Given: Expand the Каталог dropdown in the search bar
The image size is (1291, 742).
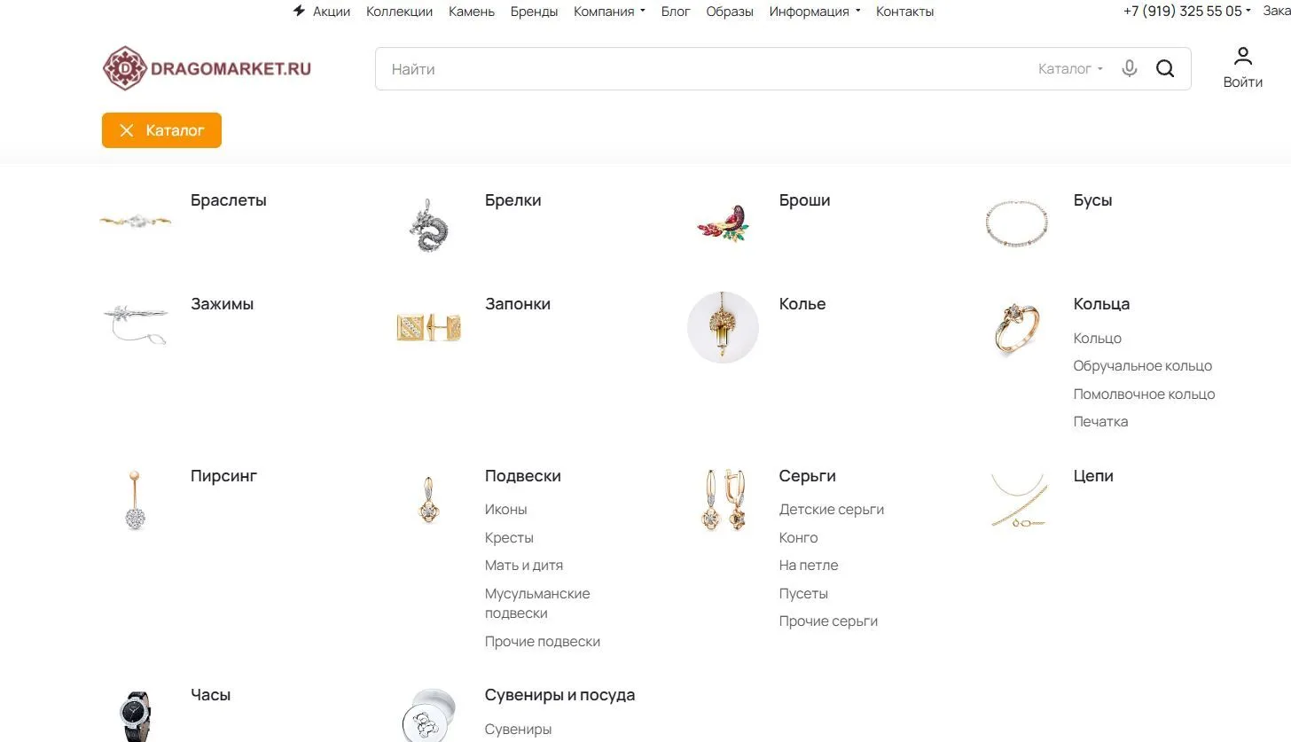Looking at the screenshot, I should (x=1070, y=68).
